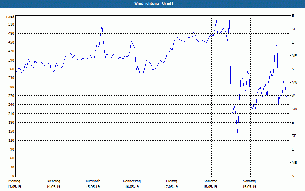Click the 360 degree axis label
The width and height of the screenshot is (305, 191).
(11, 69)
